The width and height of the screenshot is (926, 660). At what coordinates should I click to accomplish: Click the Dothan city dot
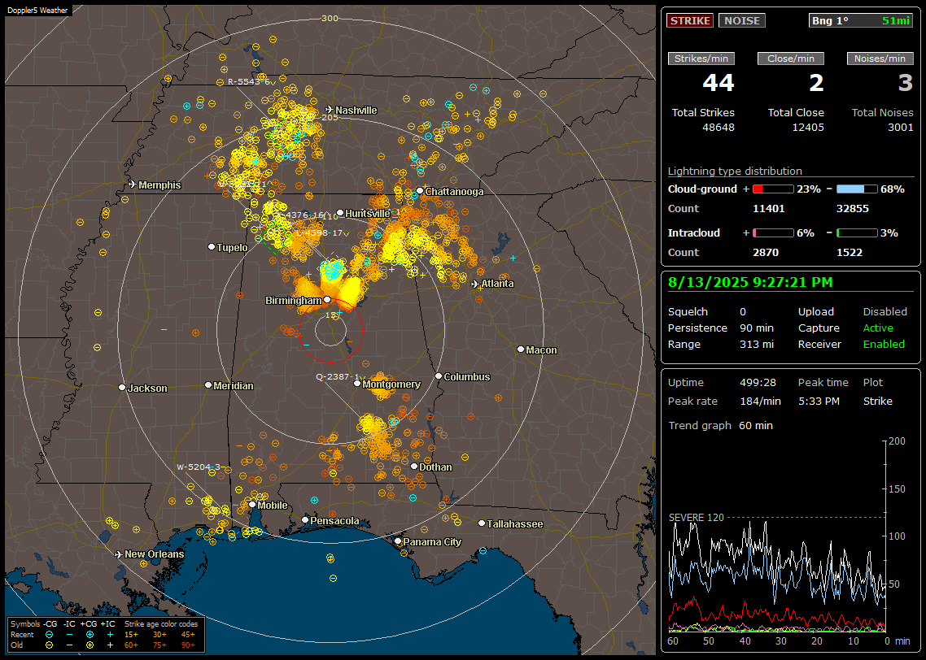pos(414,467)
